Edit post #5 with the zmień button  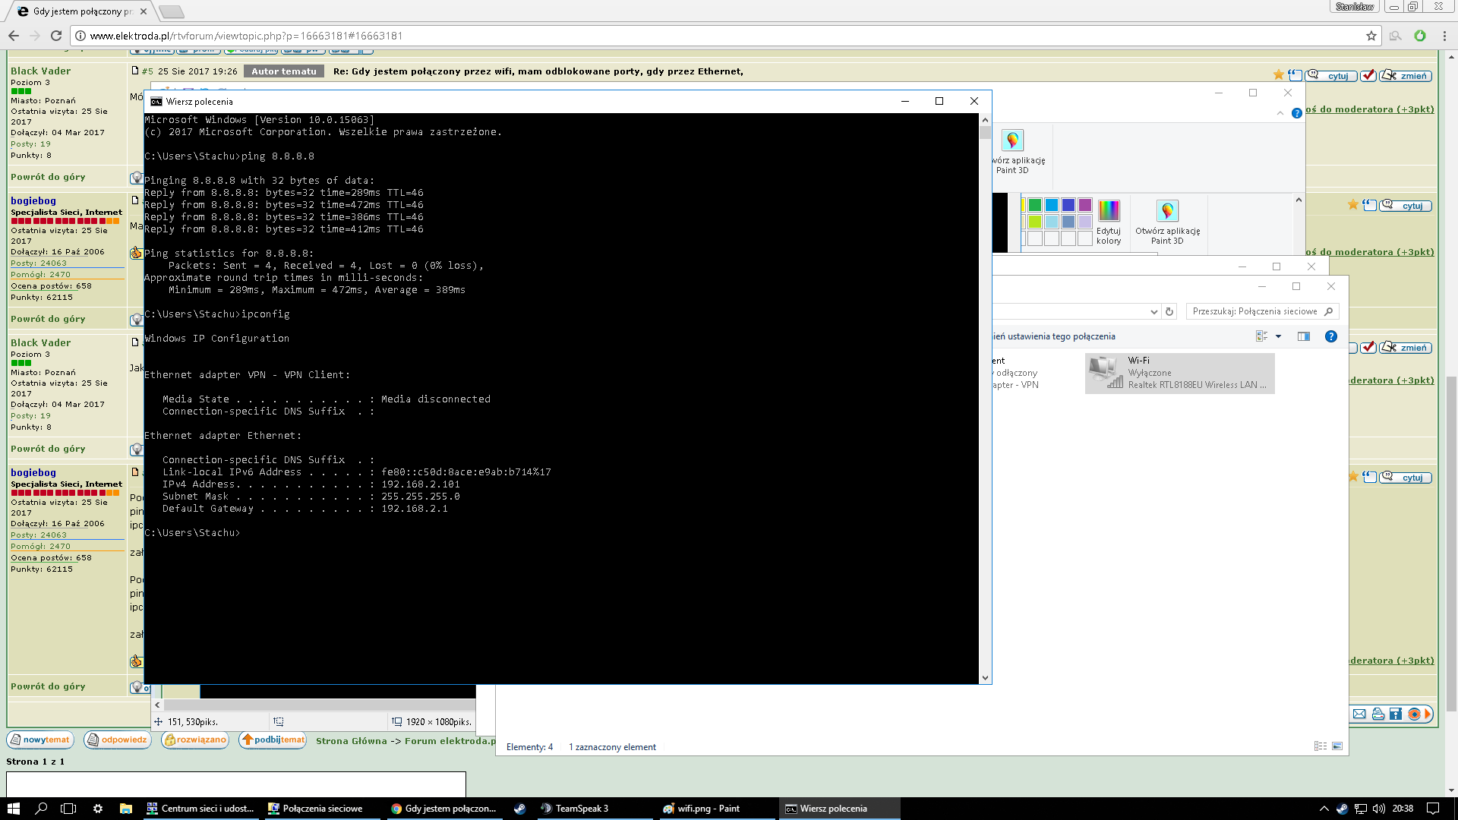tap(1406, 76)
